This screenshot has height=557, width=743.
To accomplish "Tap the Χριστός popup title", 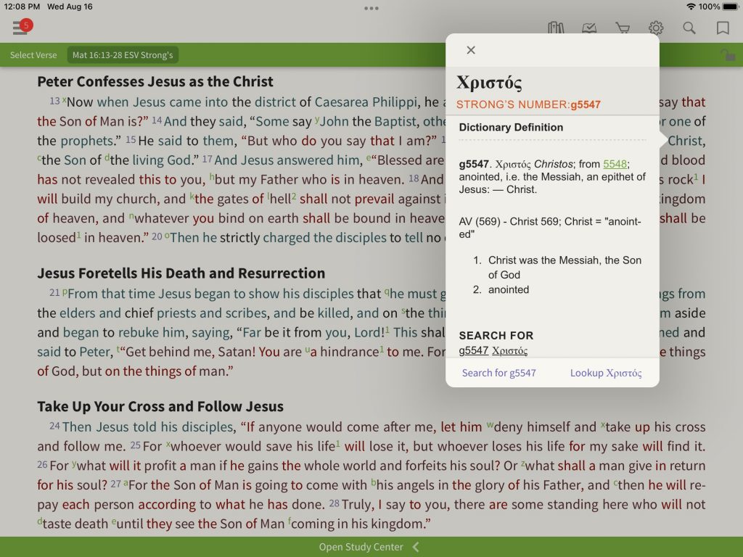I will coord(489,83).
